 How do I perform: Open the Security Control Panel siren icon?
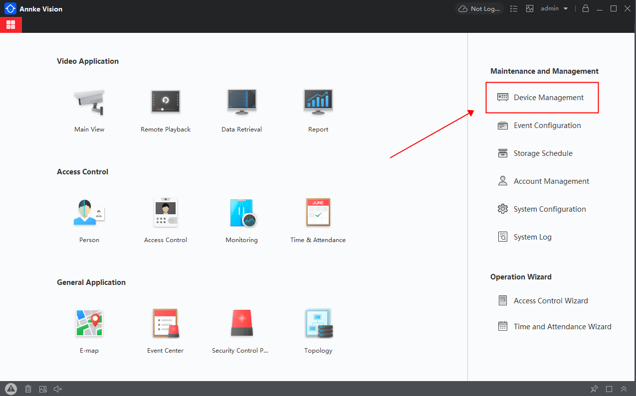pos(241,323)
